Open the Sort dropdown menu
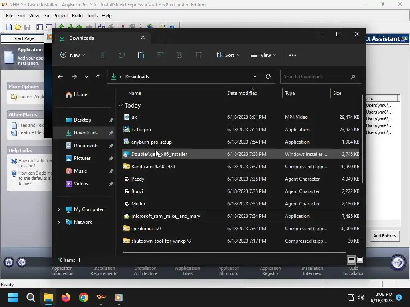This screenshot has width=410, height=307. point(227,55)
